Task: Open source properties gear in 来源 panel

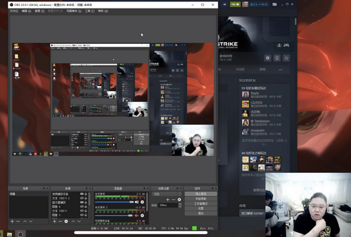Action: (x=66, y=221)
